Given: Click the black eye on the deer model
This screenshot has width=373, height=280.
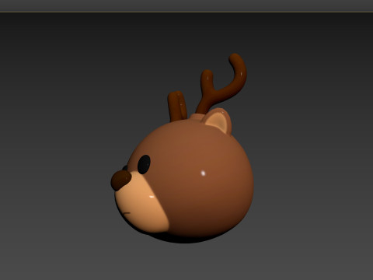Looking at the screenshot, I should (x=144, y=164).
